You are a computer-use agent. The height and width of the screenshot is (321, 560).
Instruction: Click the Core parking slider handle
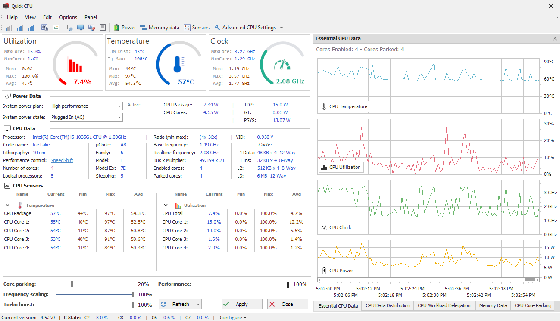[72, 284]
